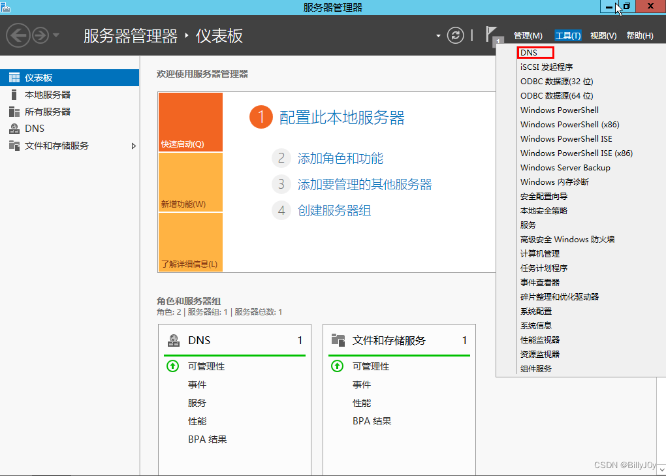
Task: Open 安全配置向导
Action: [544, 197]
